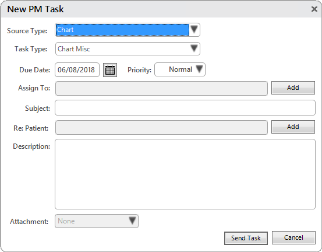Send the task with Send Task button

tap(246, 238)
